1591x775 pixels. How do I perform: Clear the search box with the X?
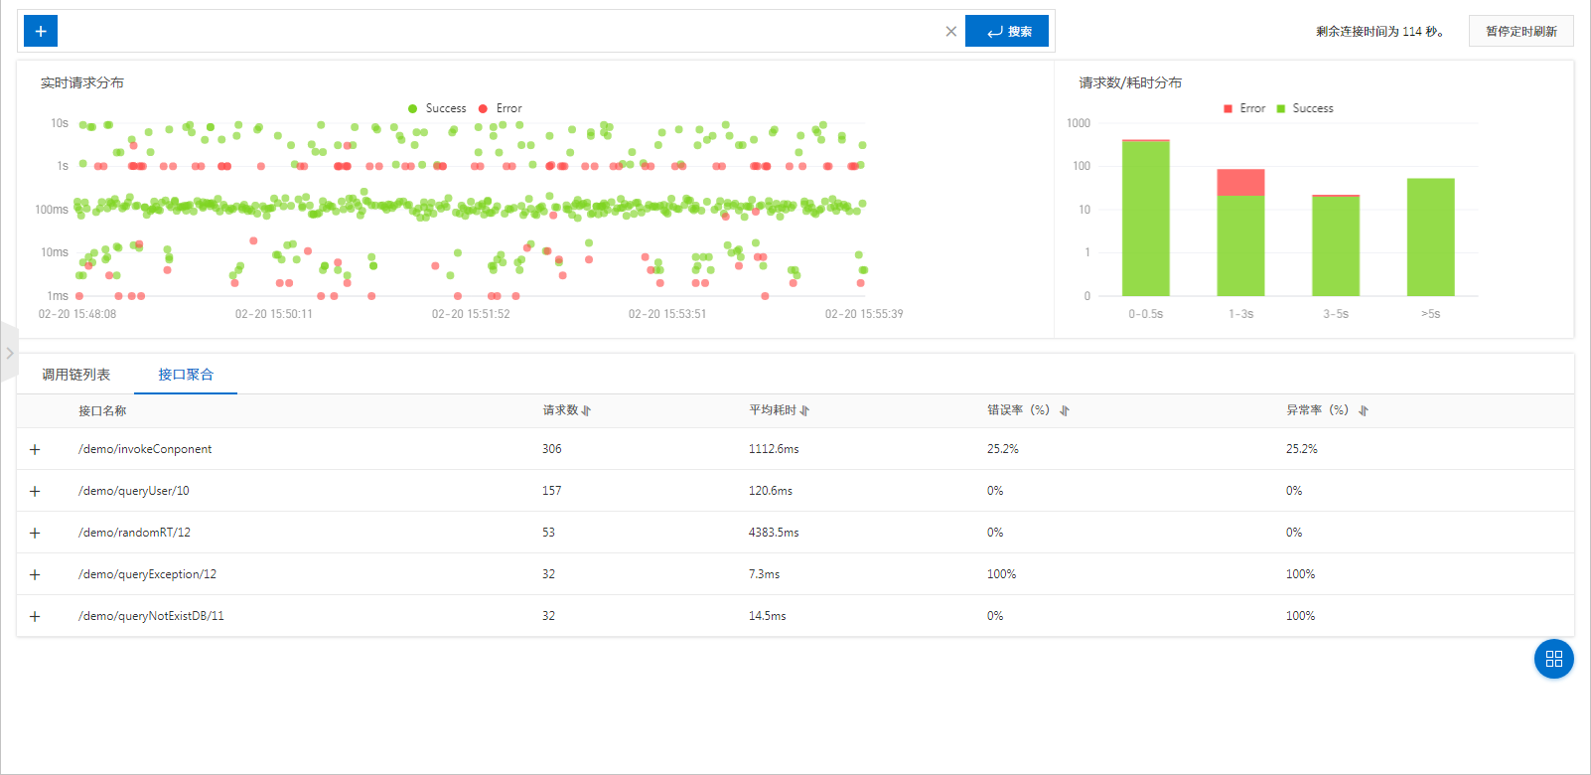(x=951, y=31)
